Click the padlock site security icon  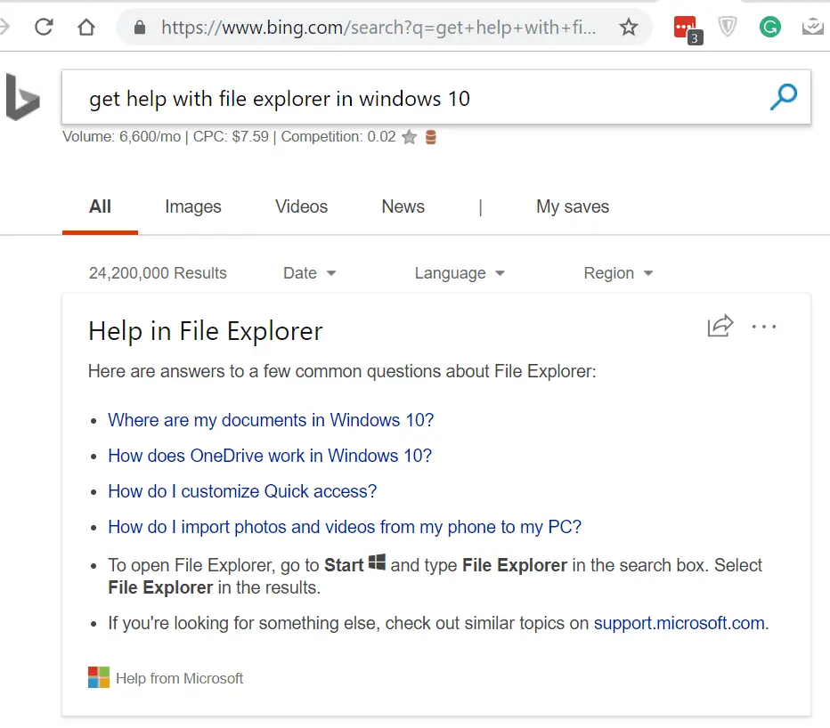140,27
